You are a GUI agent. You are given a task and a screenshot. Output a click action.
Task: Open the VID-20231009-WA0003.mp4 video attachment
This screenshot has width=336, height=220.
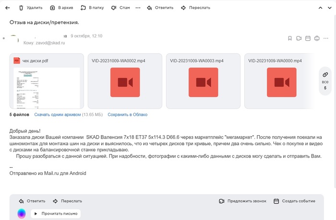(203, 81)
